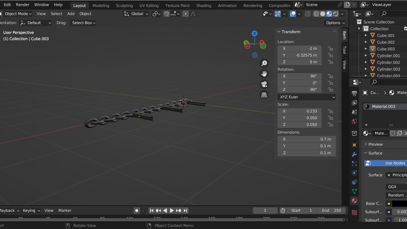Screen dimensions: 407x229
Task: Click the Z axis on navigation gizmo
Action: click(254, 33)
